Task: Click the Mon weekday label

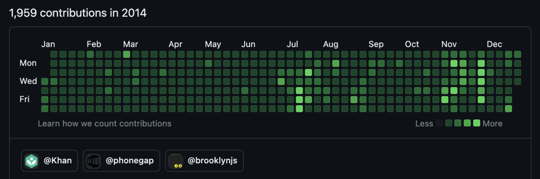Action: click(x=28, y=63)
